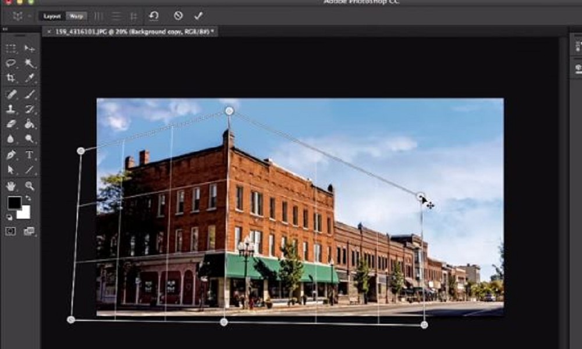Activate the Crop tool
The image size is (582, 349).
click(x=11, y=78)
